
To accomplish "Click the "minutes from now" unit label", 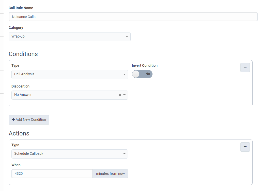I will 110,174.
